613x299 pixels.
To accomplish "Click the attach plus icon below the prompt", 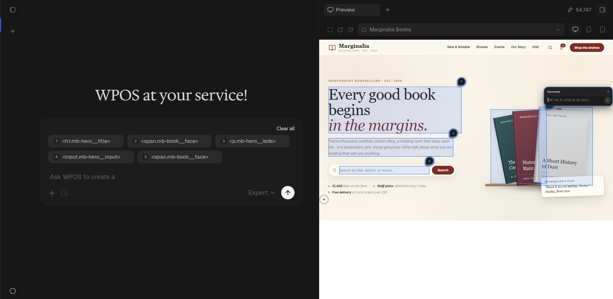I will tap(52, 193).
